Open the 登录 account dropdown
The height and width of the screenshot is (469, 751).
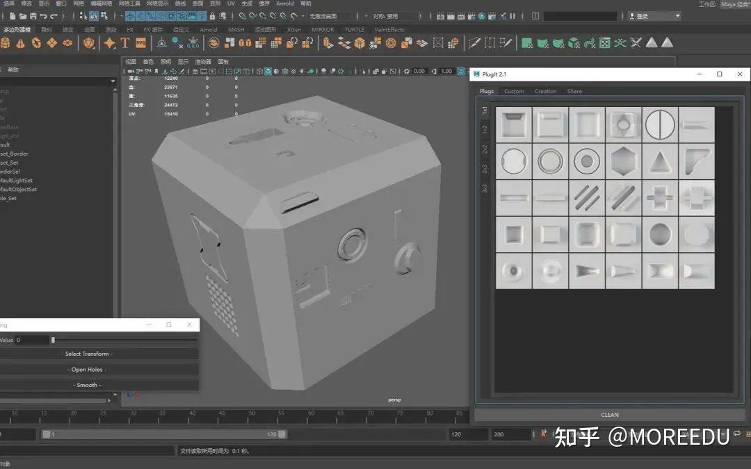click(x=654, y=15)
